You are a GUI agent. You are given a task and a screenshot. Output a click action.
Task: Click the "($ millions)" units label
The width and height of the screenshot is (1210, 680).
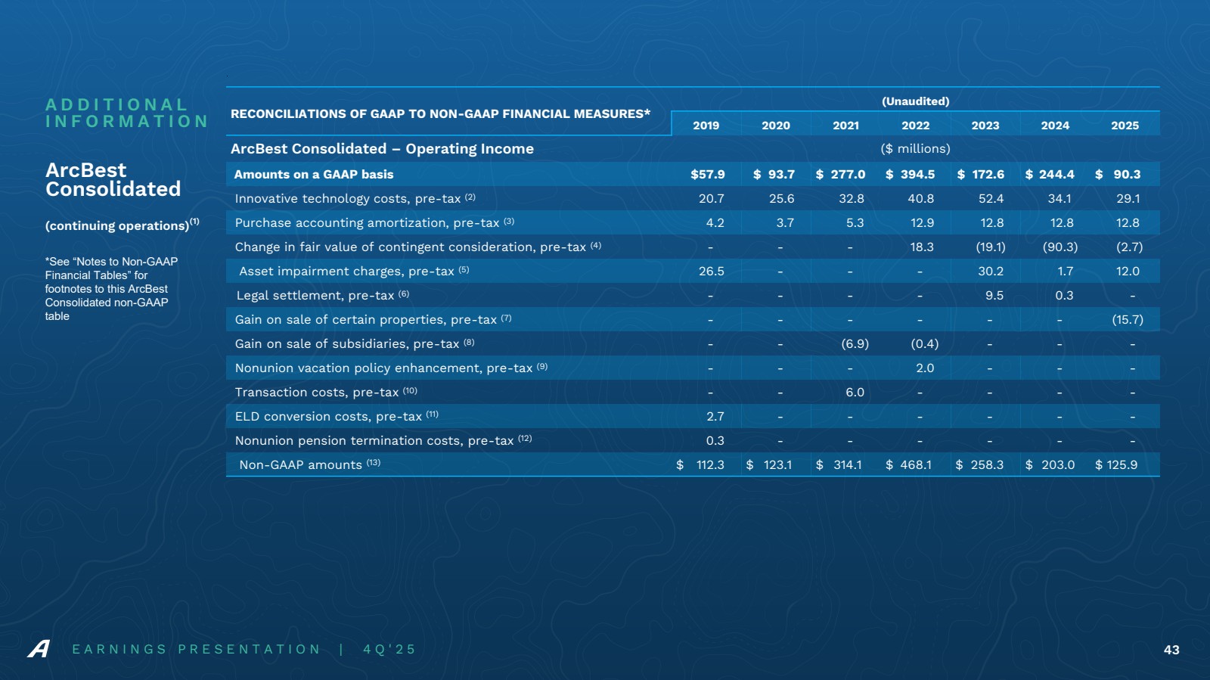[x=916, y=149]
